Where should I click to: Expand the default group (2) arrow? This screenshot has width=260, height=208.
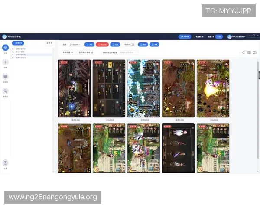click(x=13, y=52)
